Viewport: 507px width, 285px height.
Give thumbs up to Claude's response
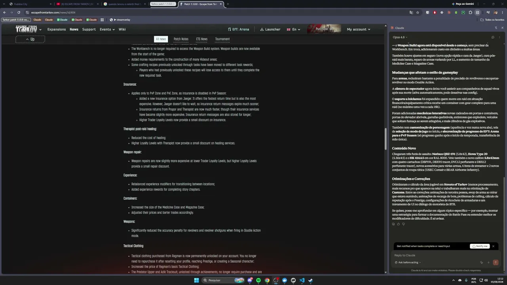tap(398, 224)
